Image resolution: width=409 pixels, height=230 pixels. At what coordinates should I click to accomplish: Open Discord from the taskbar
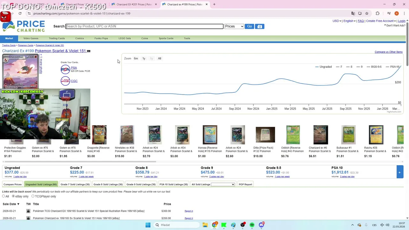coord(261,225)
